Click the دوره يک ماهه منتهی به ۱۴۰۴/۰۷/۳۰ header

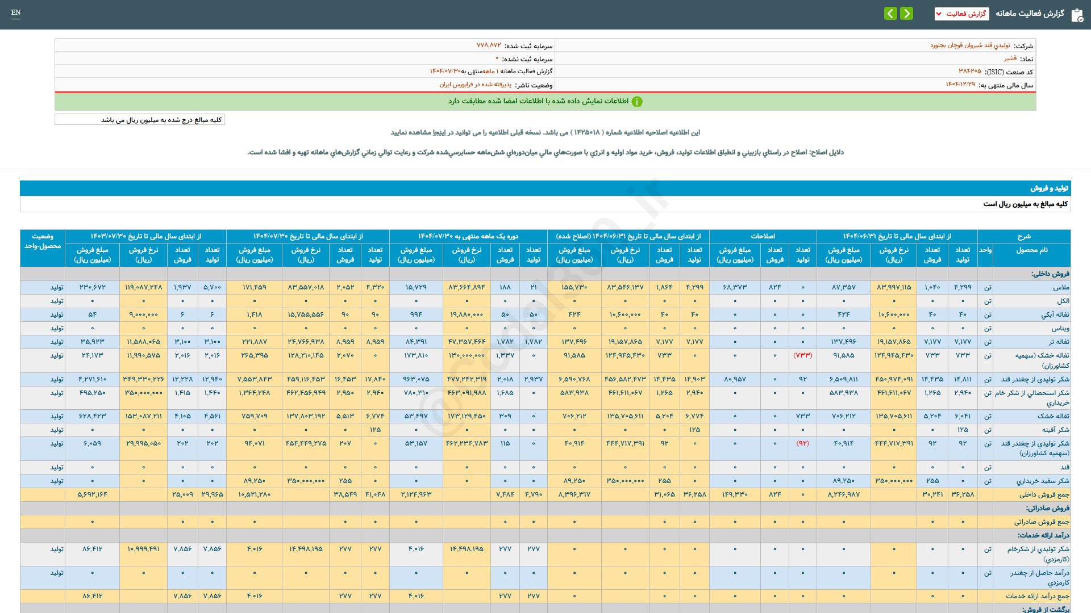coord(468,236)
